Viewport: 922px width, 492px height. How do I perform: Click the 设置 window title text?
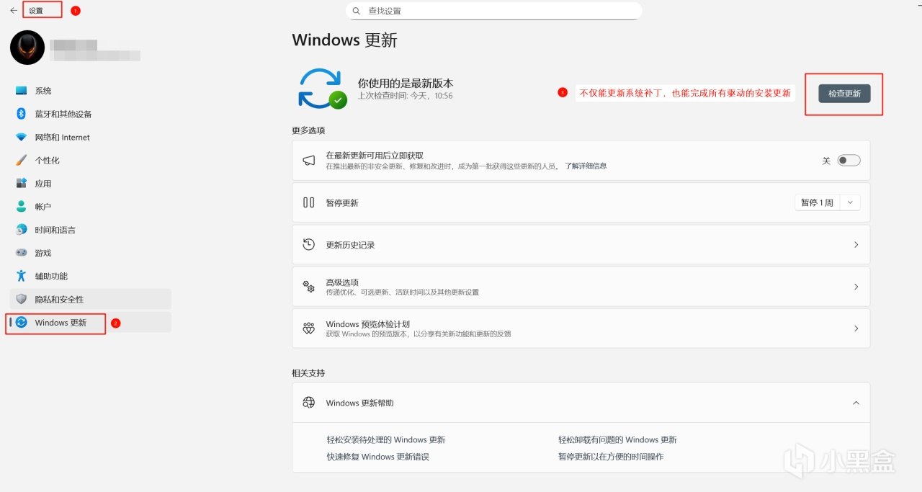(36, 11)
